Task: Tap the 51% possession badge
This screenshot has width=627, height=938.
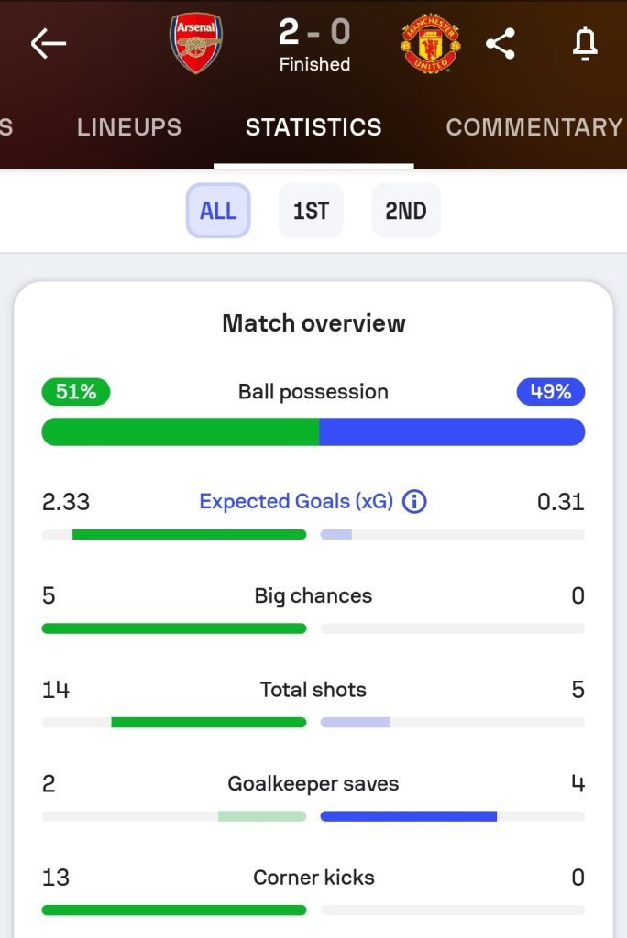Action: 76,392
